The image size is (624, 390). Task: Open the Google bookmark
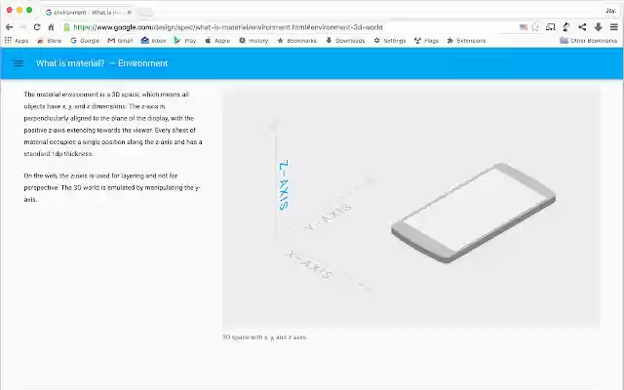pyautogui.click(x=85, y=40)
